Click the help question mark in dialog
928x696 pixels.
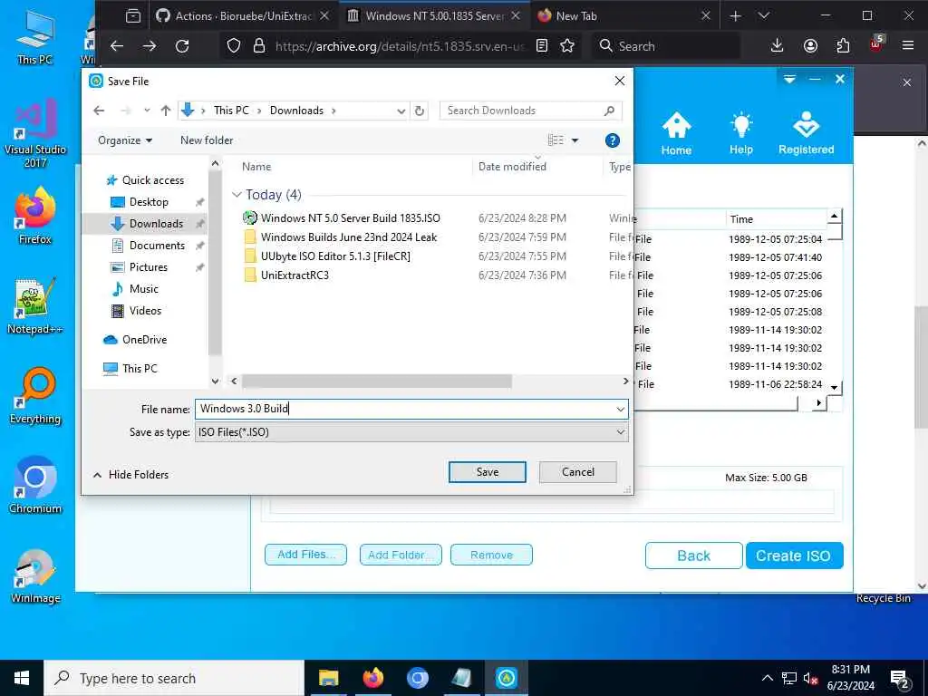(x=613, y=140)
